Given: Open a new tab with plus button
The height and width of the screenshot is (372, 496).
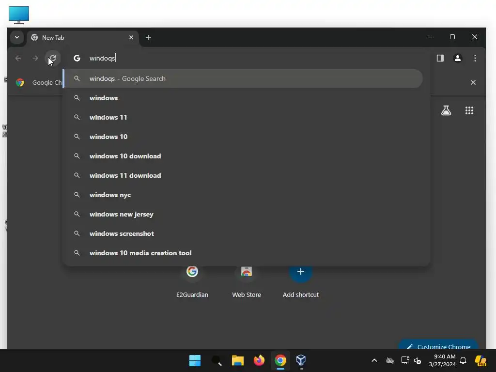Looking at the screenshot, I should click(x=148, y=37).
